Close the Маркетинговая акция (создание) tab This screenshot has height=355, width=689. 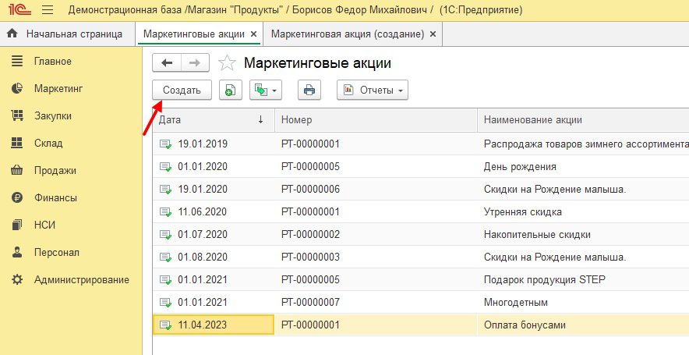coord(433,34)
